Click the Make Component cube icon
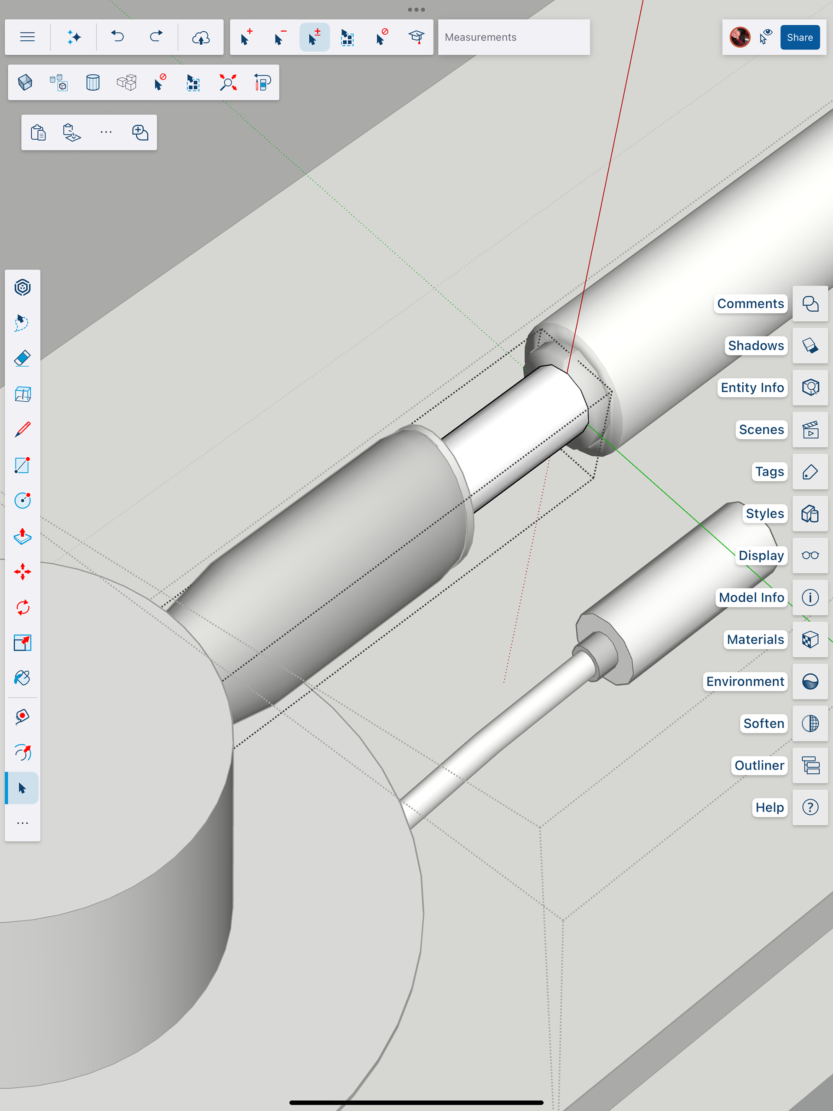The image size is (833, 1111). pos(25,82)
